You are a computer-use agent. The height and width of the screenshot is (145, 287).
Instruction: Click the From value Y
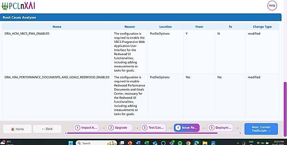[186, 33]
